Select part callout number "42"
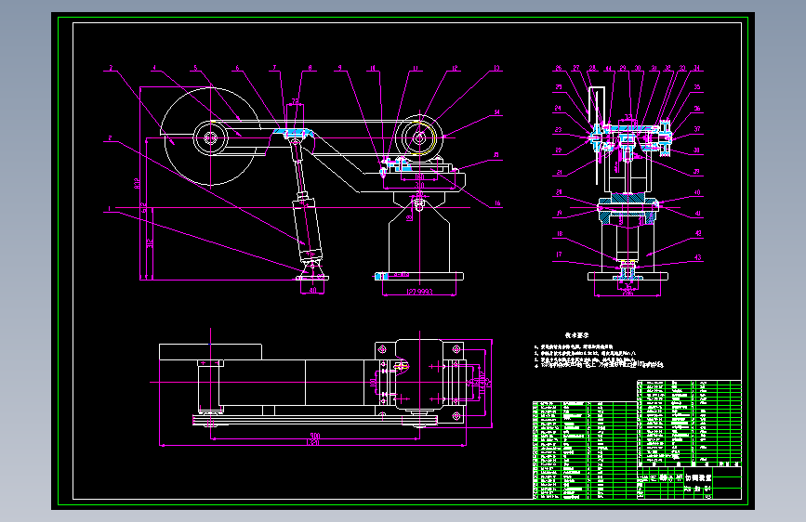 click(x=698, y=233)
